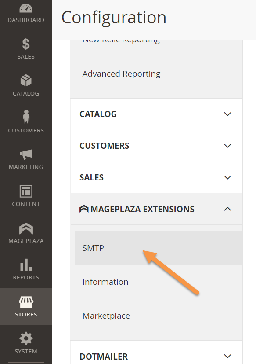Viewport: 256px width, 364px height.
Task: Click the REPORTS sidebar label
Action: tap(26, 277)
